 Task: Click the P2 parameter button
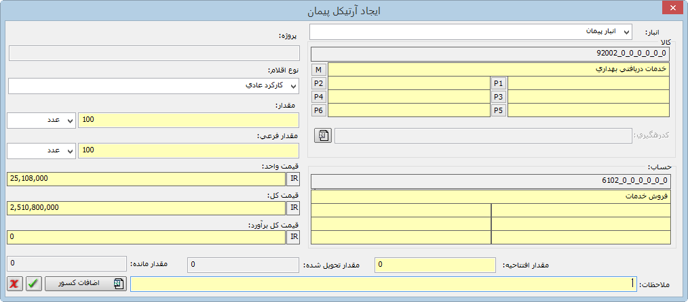[x=319, y=83]
